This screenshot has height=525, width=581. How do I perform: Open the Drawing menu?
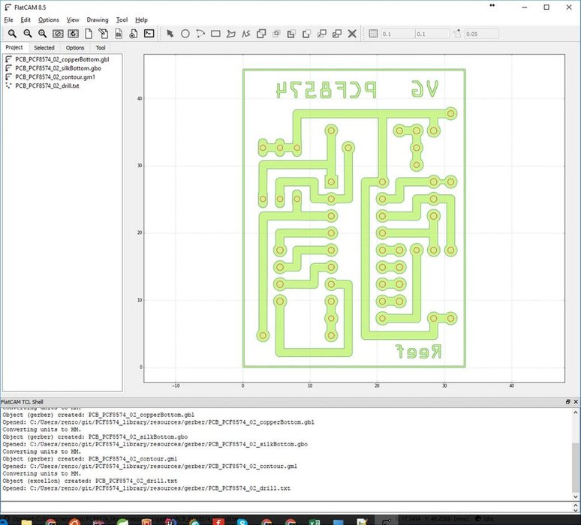[98, 19]
